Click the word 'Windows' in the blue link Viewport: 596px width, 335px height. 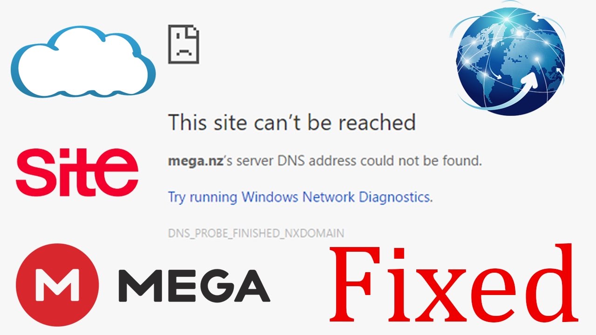(x=270, y=197)
